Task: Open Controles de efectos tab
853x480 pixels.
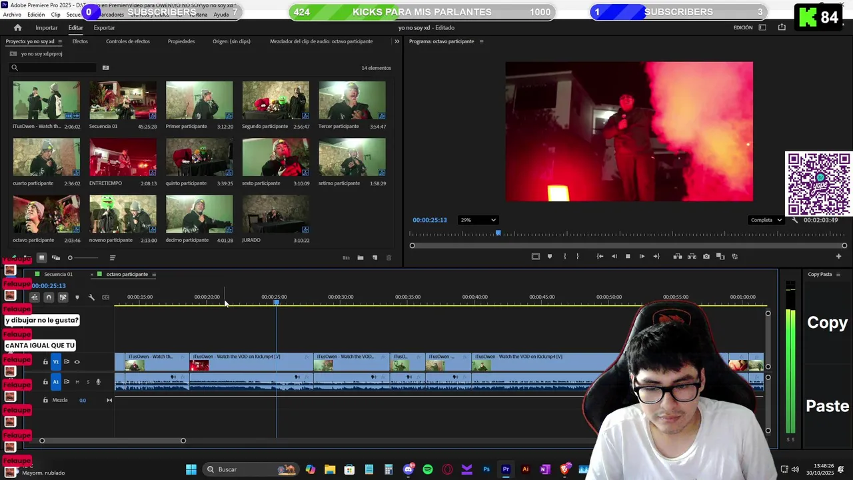Action: pos(128,41)
